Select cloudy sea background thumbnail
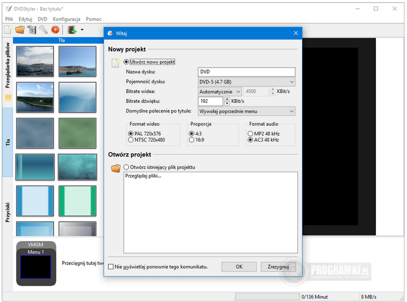Image resolution: width=407 pixels, height=302 pixels. [35, 61]
